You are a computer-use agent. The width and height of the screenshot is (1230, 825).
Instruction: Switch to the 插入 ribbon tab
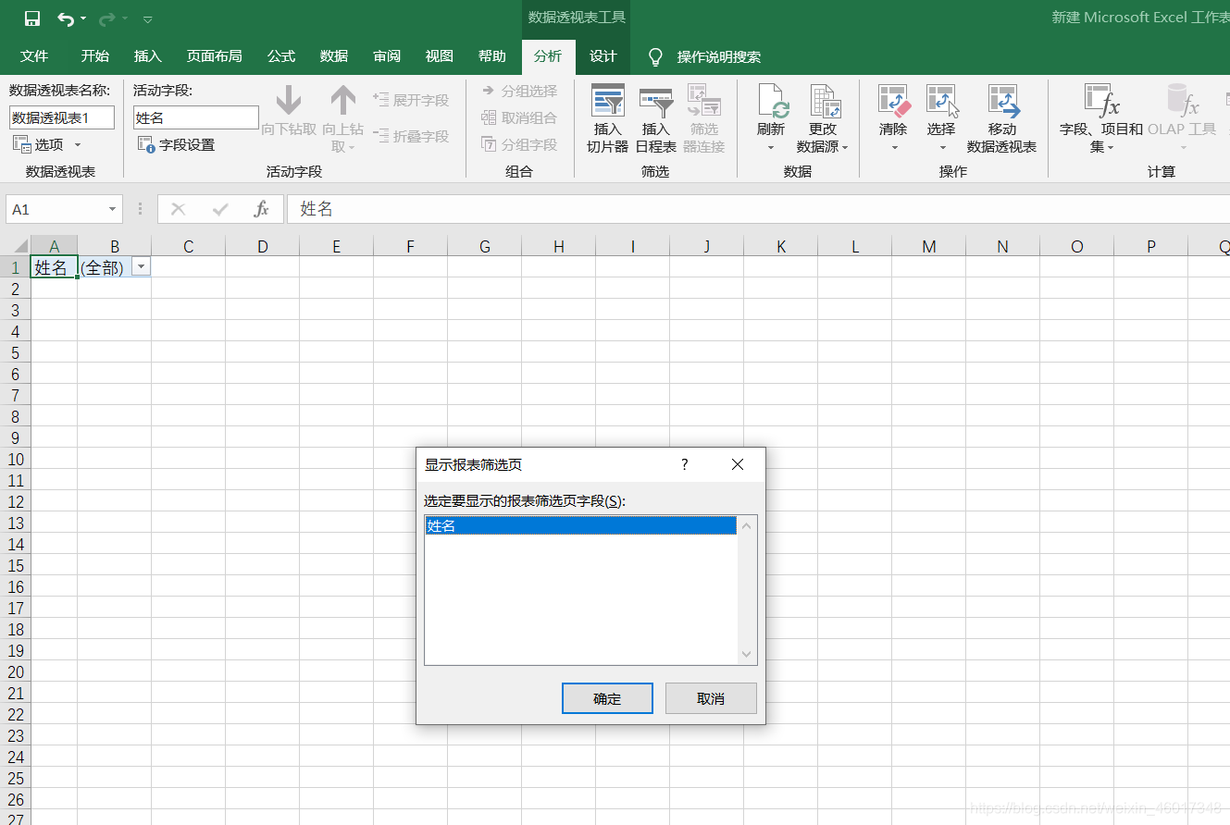pyautogui.click(x=147, y=56)
